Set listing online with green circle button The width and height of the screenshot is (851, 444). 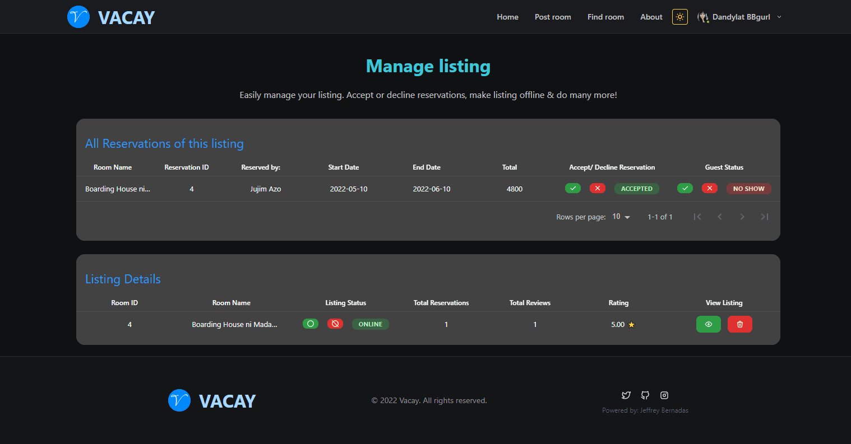pos(310,324)
